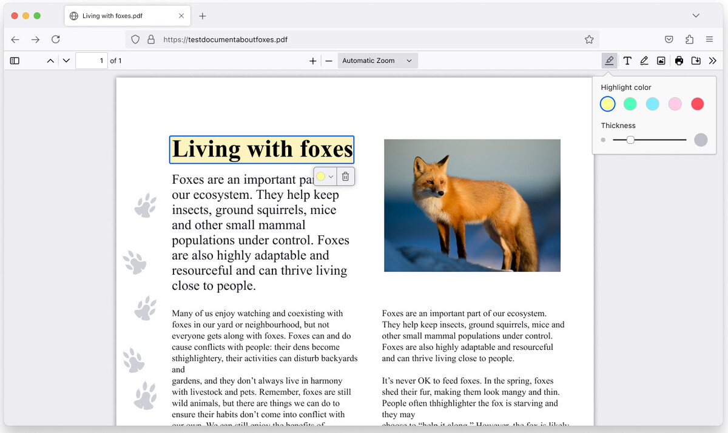Click the URL address bar
728x433 pixels.
(362, 39)
